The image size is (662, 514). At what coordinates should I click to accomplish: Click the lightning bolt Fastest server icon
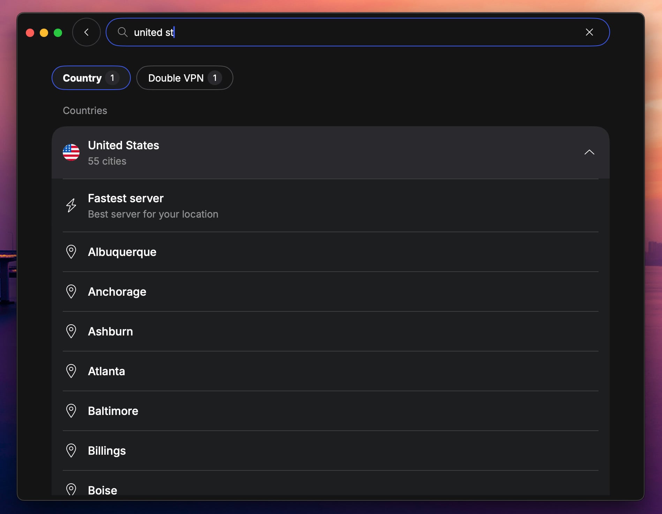(71, 205)
